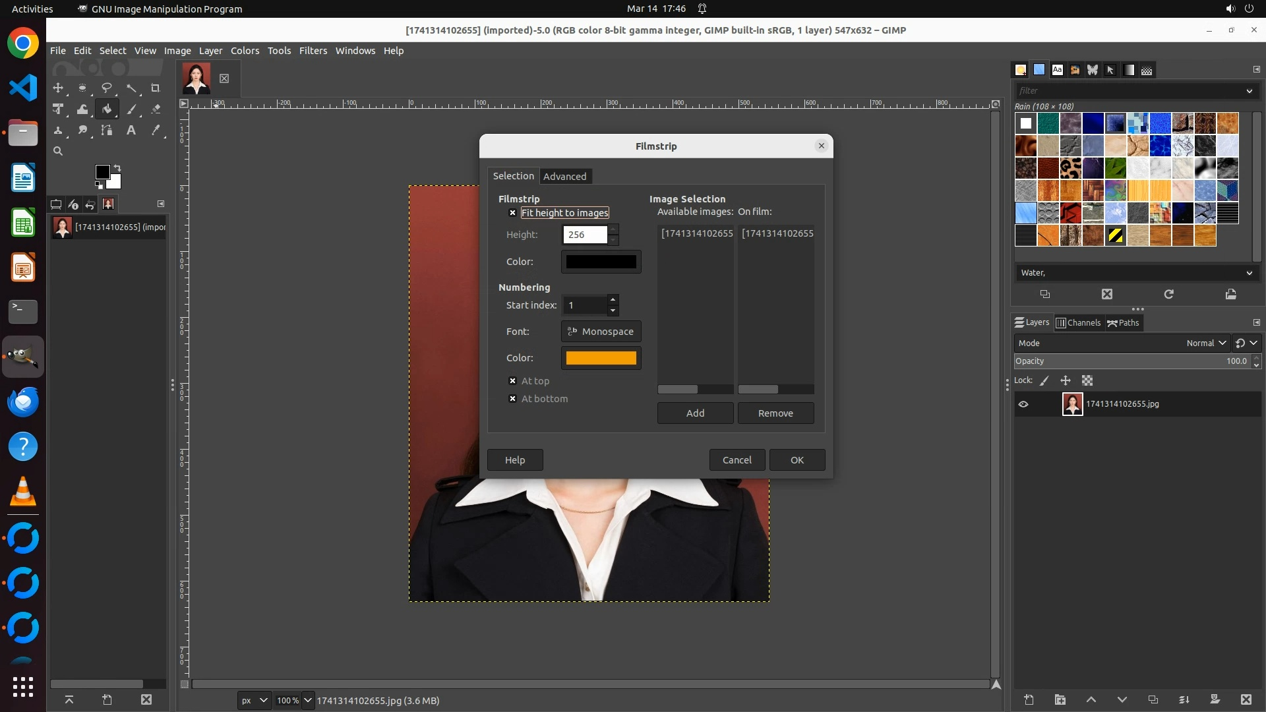This screenshot has width=1266, height=712.
Task: Select the Crop tool
Action: click(156, 88)
